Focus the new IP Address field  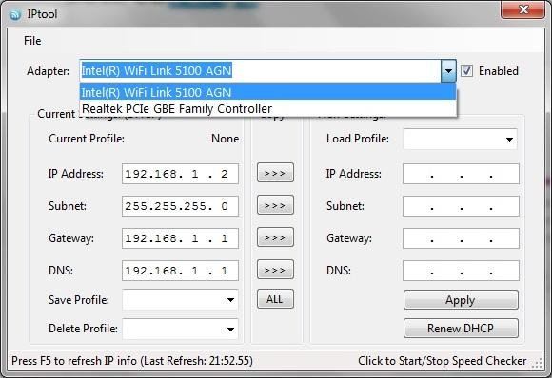click(x=461, y=174)
